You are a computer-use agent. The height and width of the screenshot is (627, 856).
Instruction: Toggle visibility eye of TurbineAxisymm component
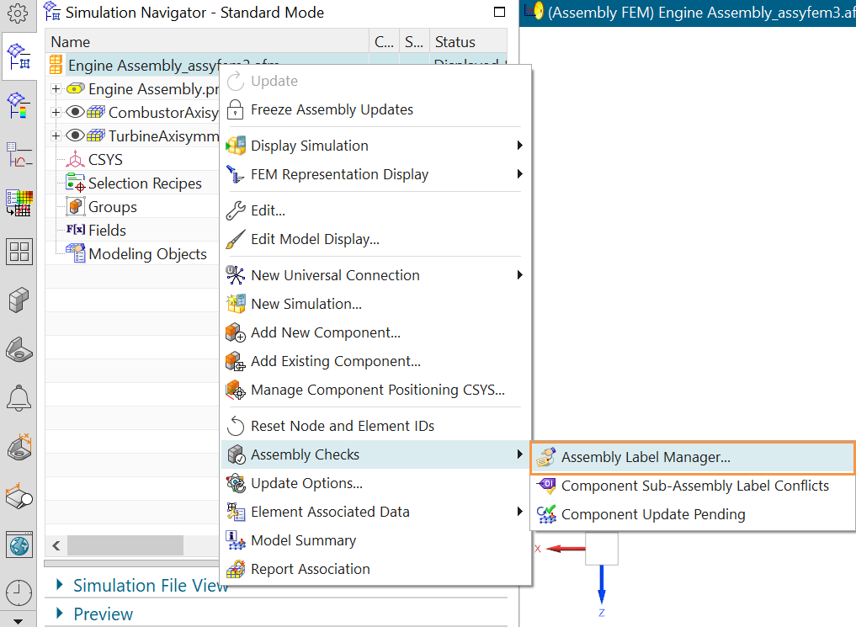74,136
